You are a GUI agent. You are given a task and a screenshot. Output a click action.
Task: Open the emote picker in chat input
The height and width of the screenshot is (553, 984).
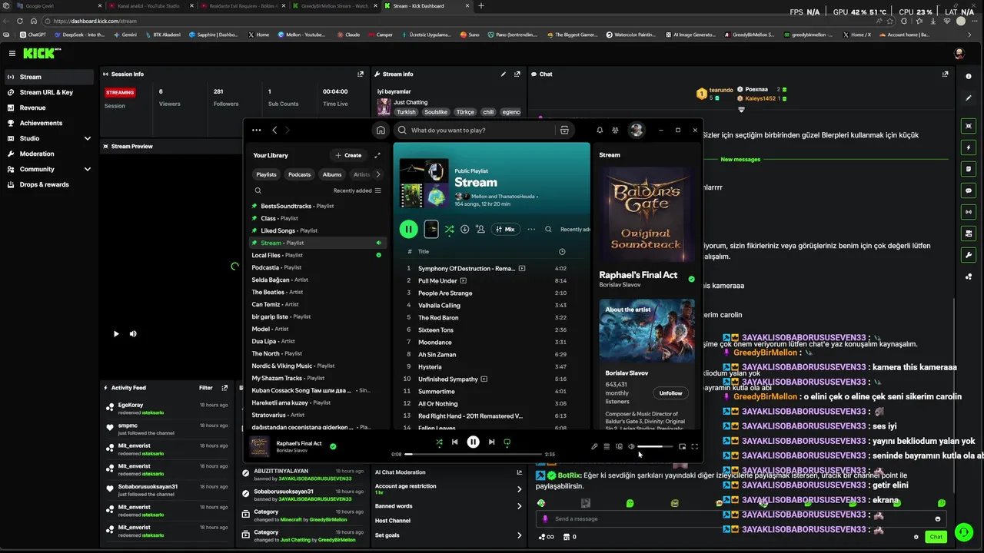[x=937, y=518]
